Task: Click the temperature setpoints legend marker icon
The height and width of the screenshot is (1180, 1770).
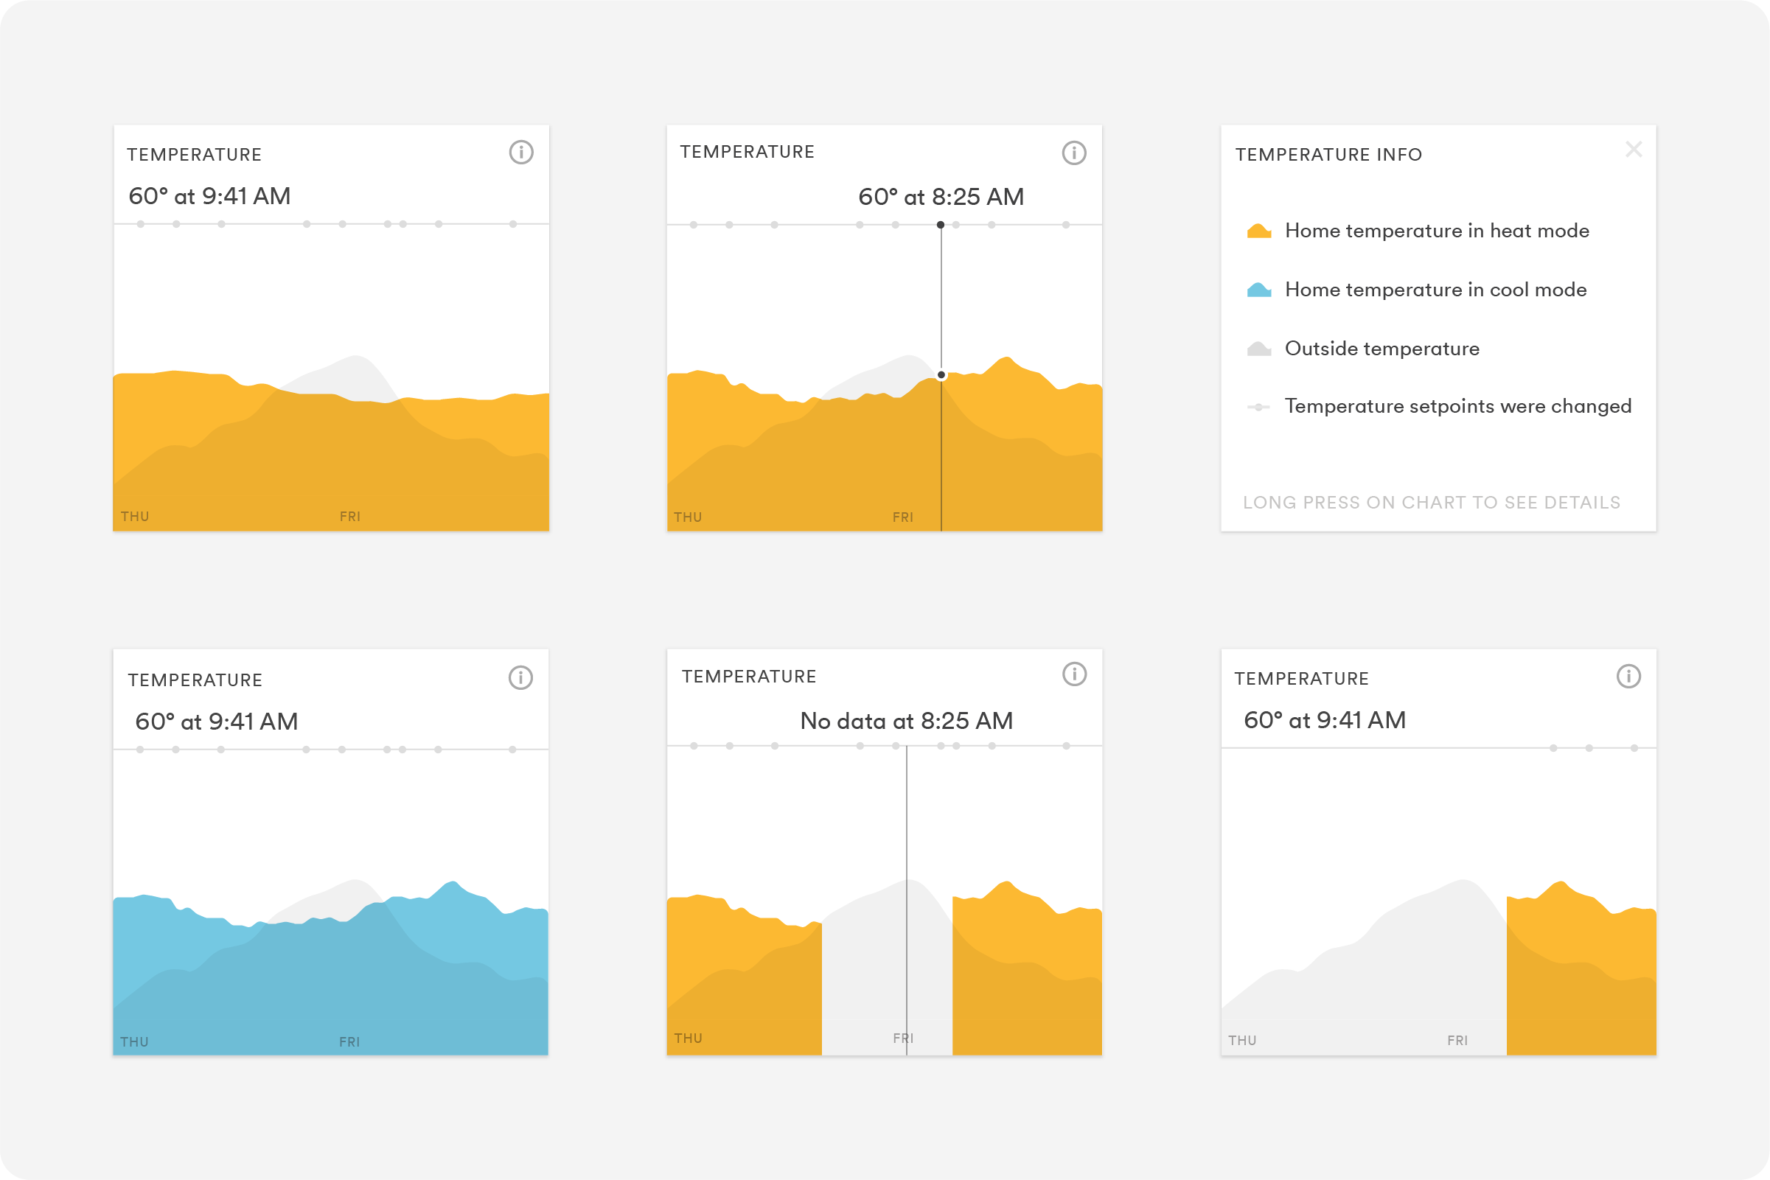Action: (1258, 406)
